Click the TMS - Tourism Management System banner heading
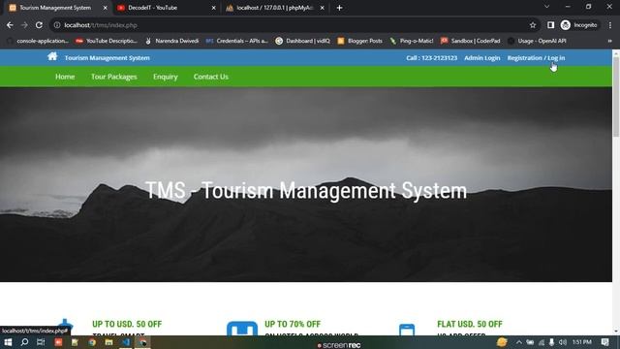 306,191
